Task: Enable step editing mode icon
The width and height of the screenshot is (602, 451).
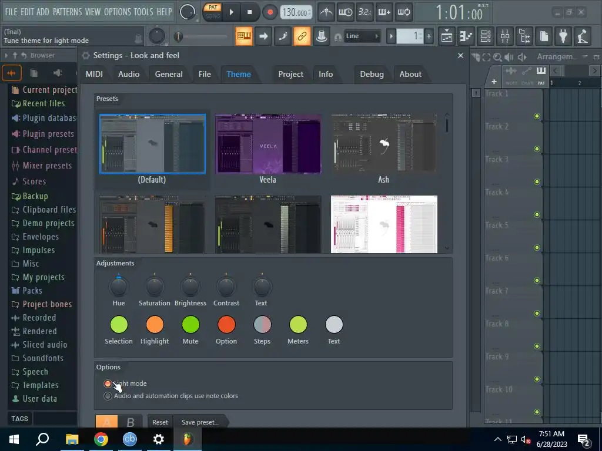Action: [283, 36]
